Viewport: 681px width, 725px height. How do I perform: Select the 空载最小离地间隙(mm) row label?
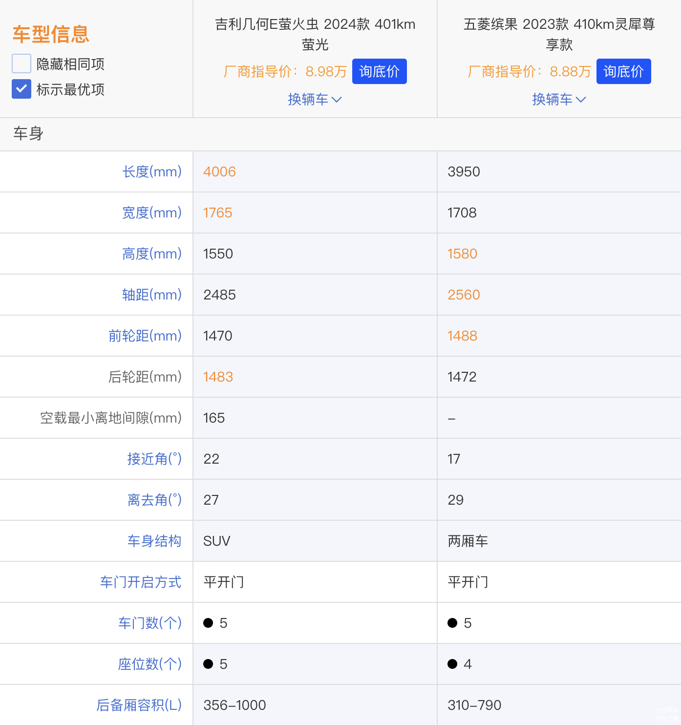[111, 418]
